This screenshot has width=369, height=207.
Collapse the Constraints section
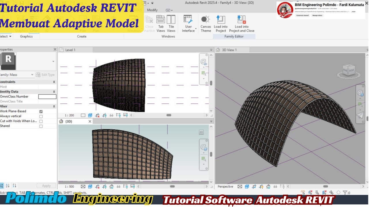(54, 82)
